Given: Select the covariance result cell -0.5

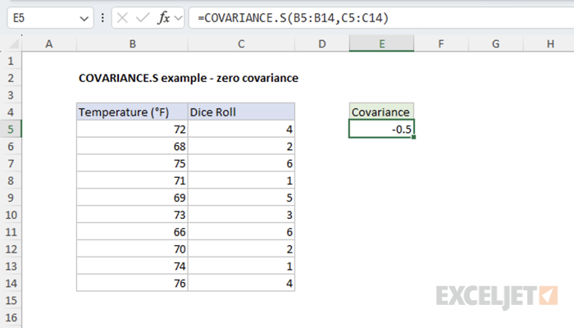Looking at the screenshot, I should click(381, 130).
